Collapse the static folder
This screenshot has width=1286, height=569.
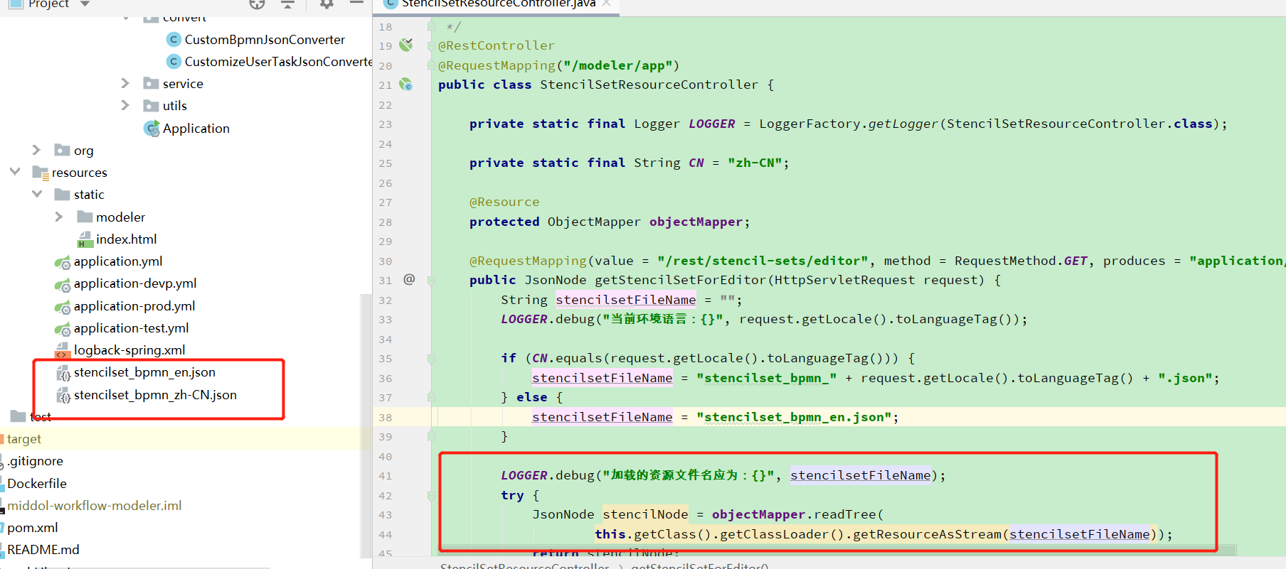37,194
